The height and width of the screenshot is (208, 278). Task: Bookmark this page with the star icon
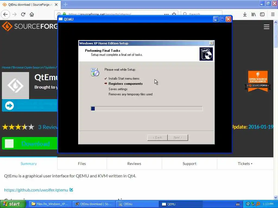[174, 14]
